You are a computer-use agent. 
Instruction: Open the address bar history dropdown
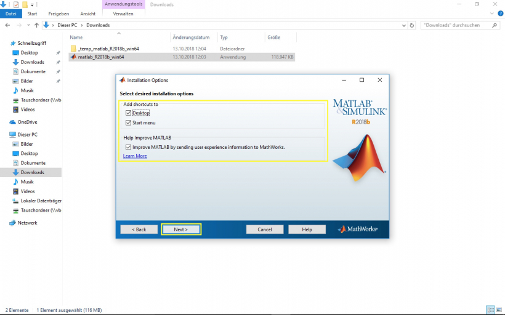coord(404,25)
